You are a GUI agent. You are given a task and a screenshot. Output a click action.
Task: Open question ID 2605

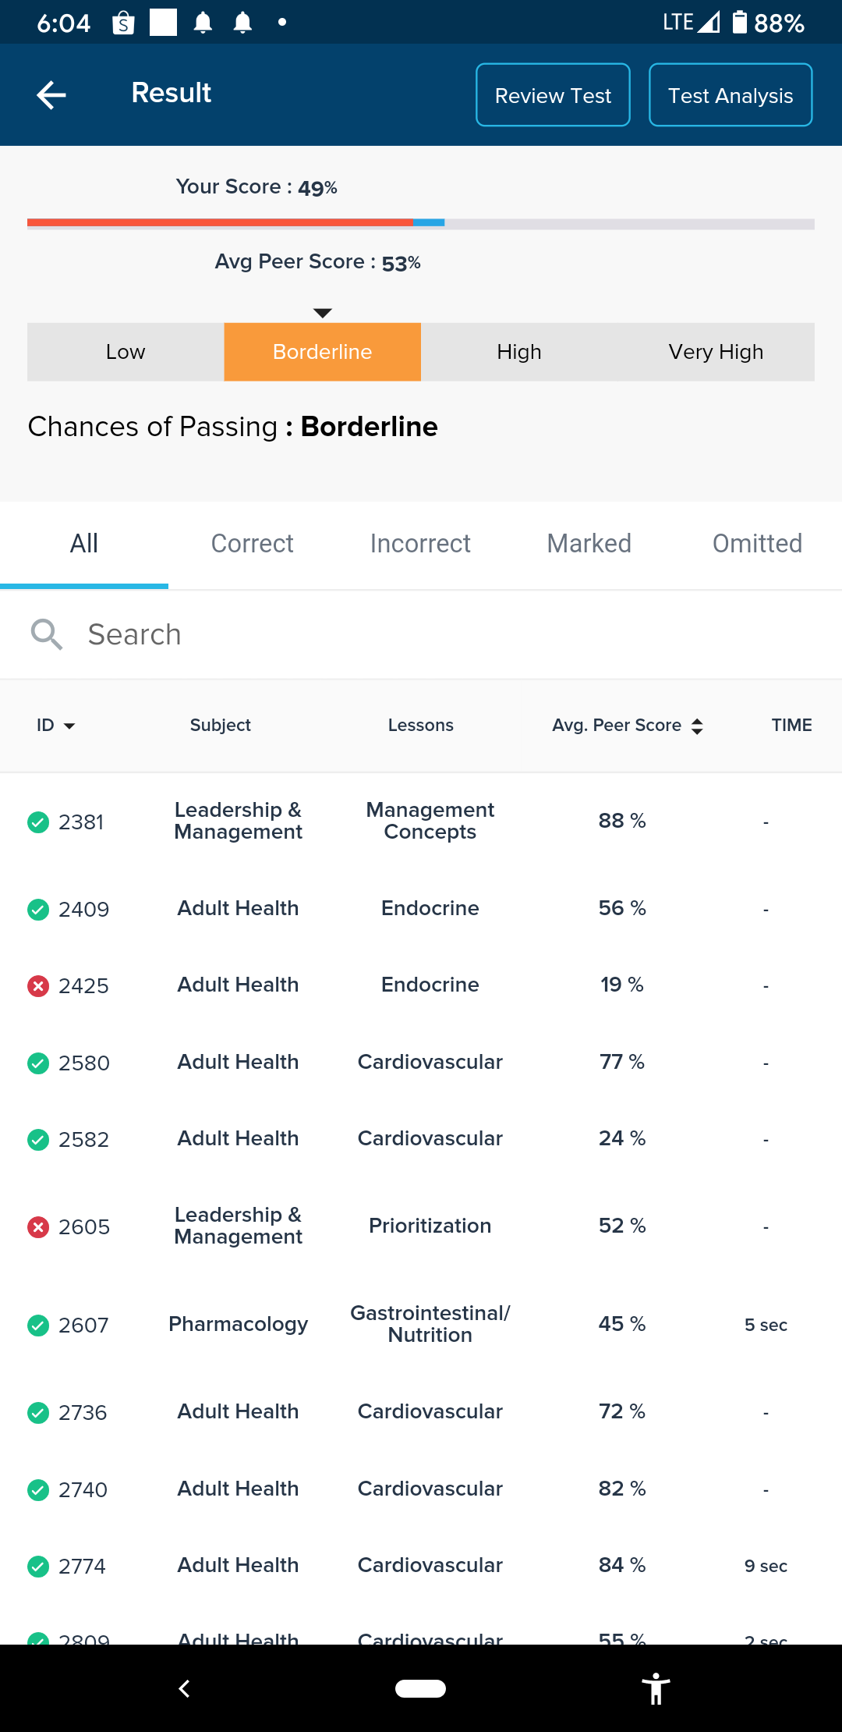(x=84, y=1227)
